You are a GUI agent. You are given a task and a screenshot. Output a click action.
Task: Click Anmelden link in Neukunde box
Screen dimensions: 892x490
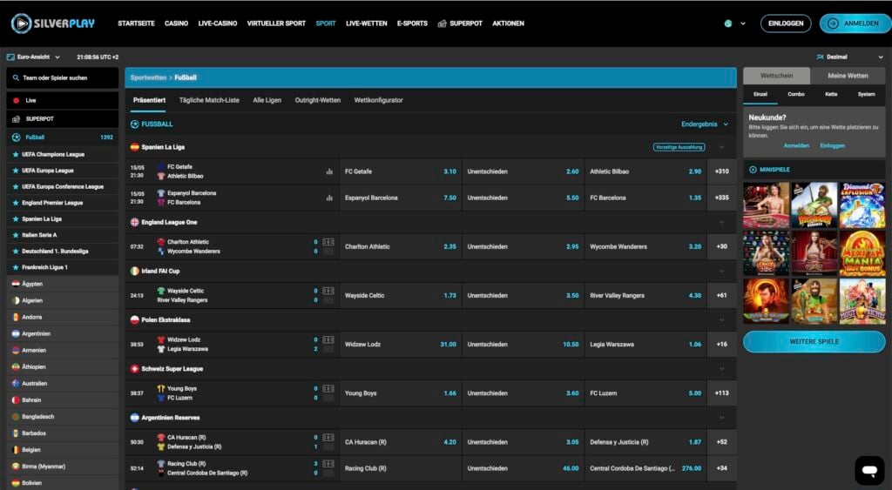(x=796, y=145)
